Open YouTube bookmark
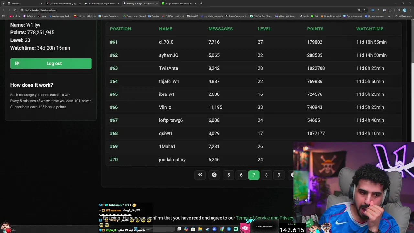This screenshot has width=414, height=233. 15,16
